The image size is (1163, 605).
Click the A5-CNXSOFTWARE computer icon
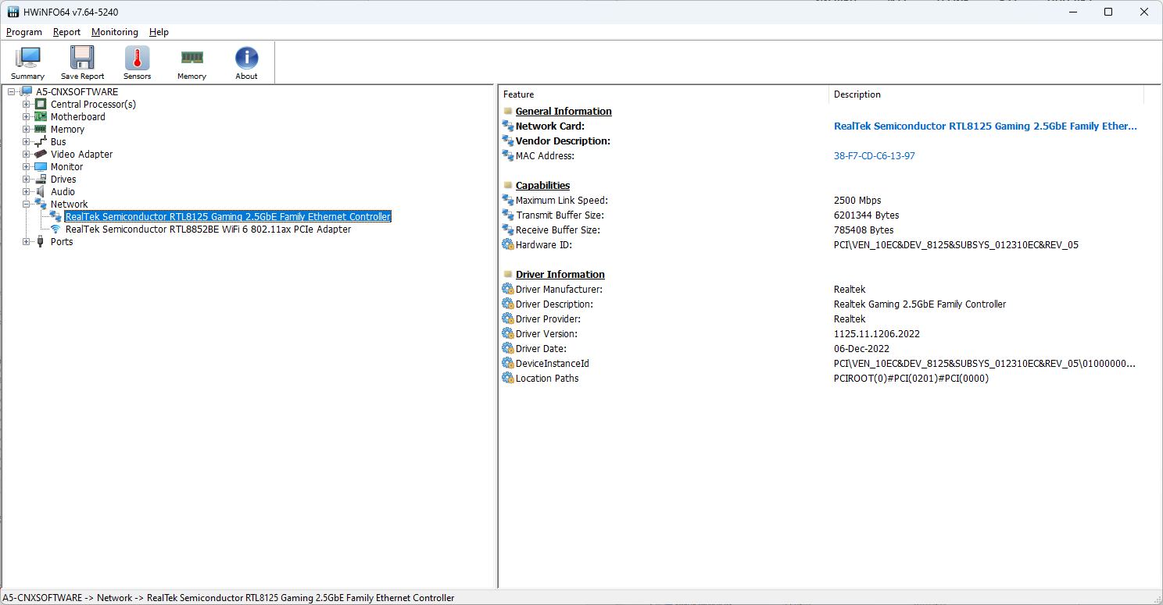pos(26,91)
